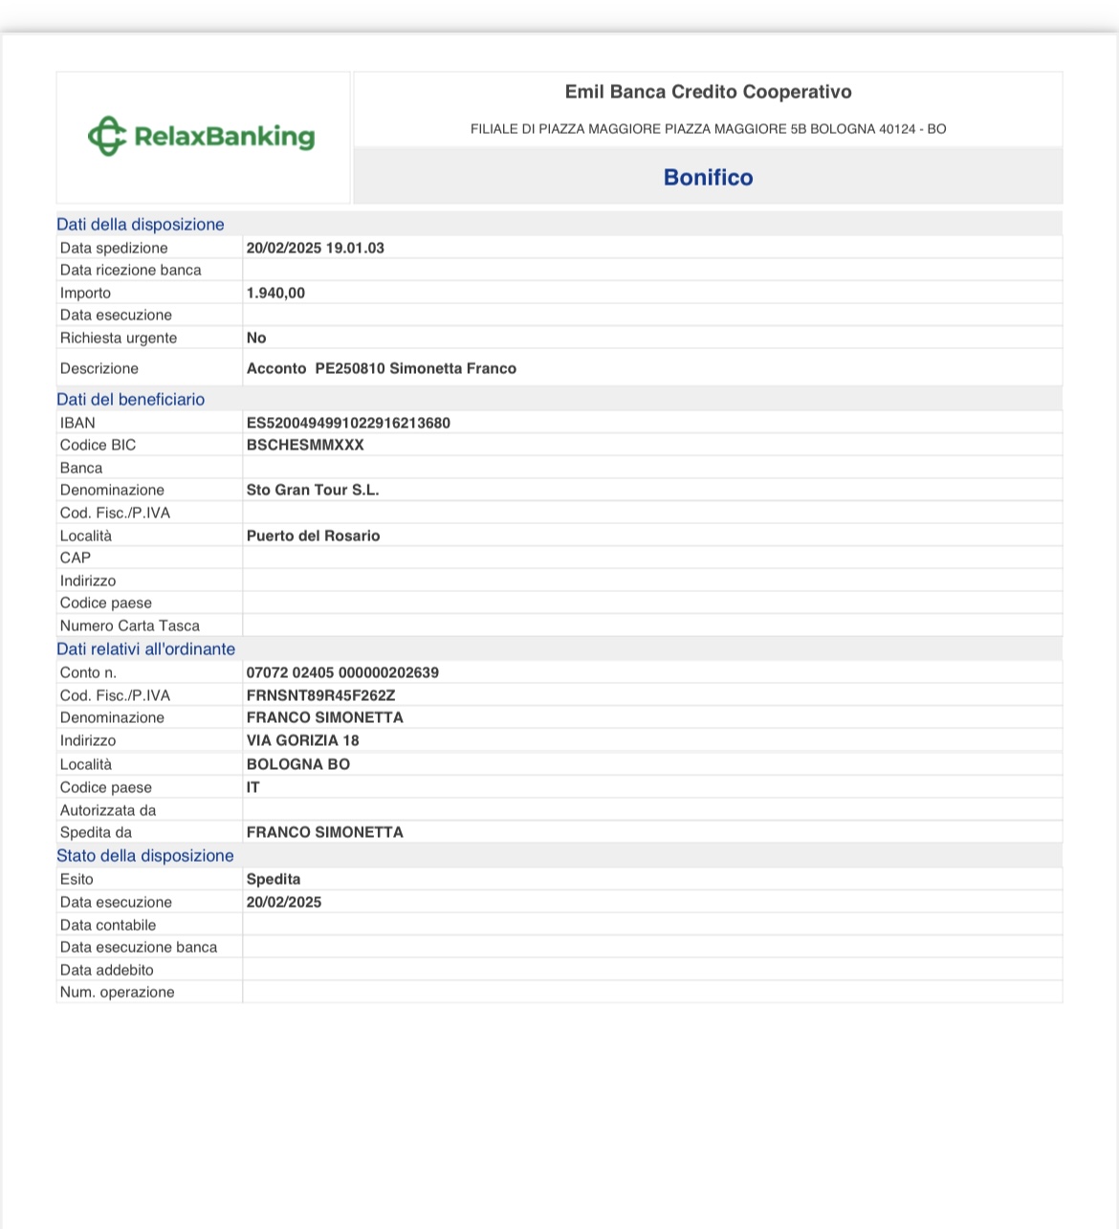Image resolution: width=1119 pixels, height=1229 pixels.
Task: Click the Num. operazione label
Action: tap(117, 992)
